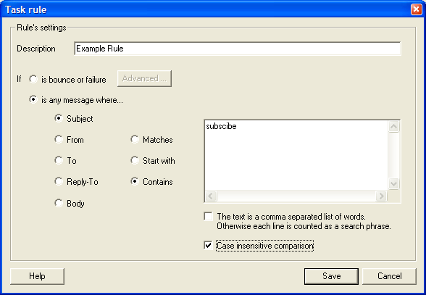Close the Task rule window

click(x=416, y=9)
